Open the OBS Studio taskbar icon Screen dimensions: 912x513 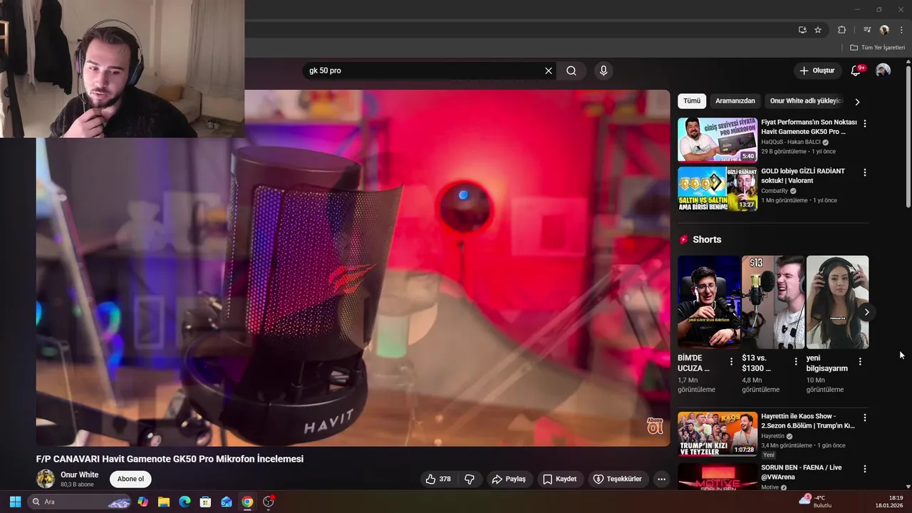(x=269, y=502)
